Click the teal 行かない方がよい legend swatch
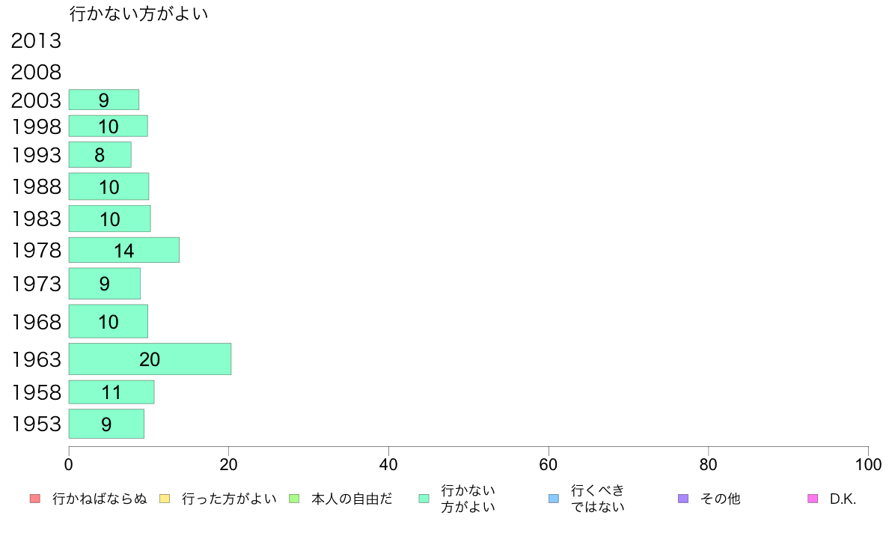This screenshot has width=889, height=551. pos(424,499)
